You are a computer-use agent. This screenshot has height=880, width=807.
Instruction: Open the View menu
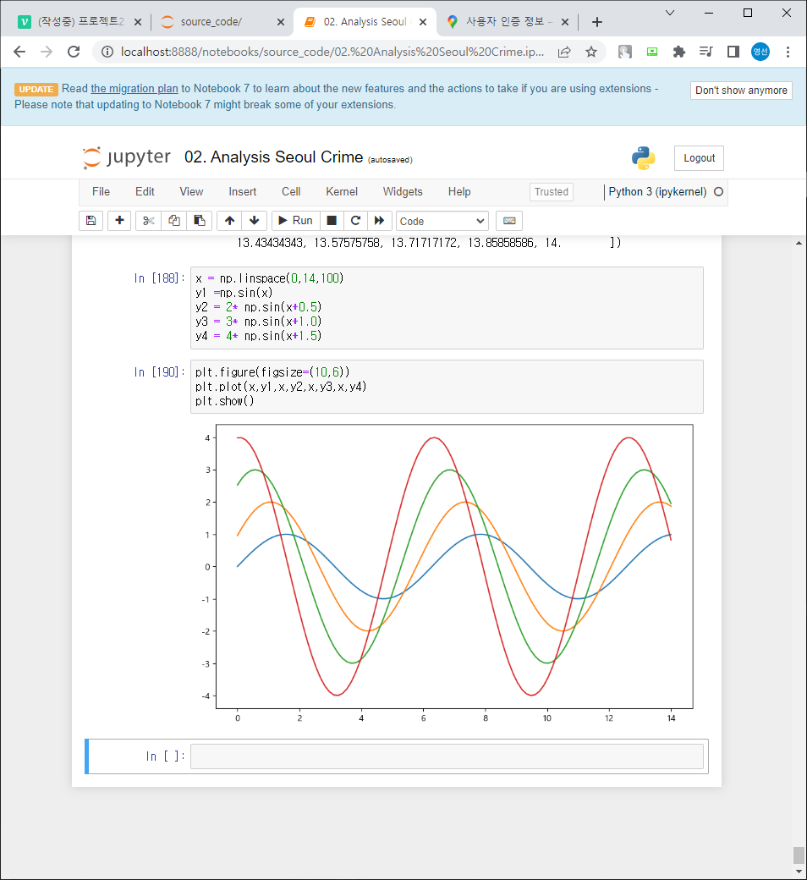(x=191, y=192)
